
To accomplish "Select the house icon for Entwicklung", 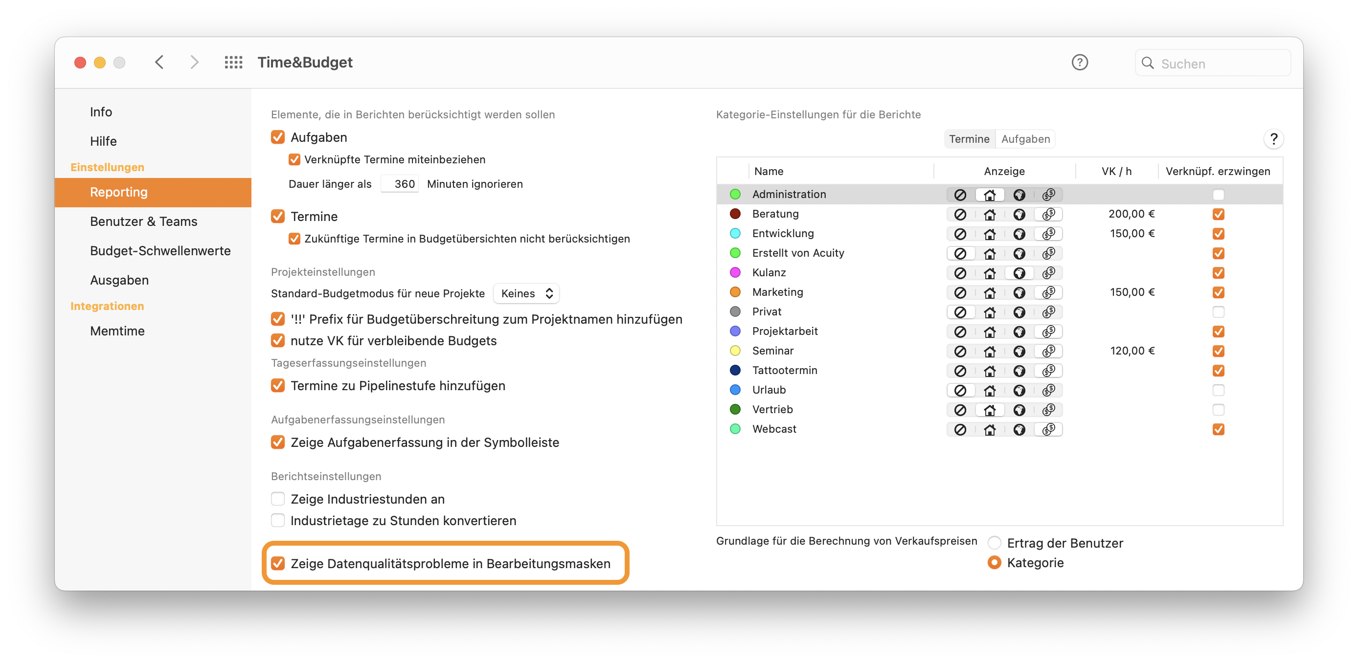I will pos(990,234).
